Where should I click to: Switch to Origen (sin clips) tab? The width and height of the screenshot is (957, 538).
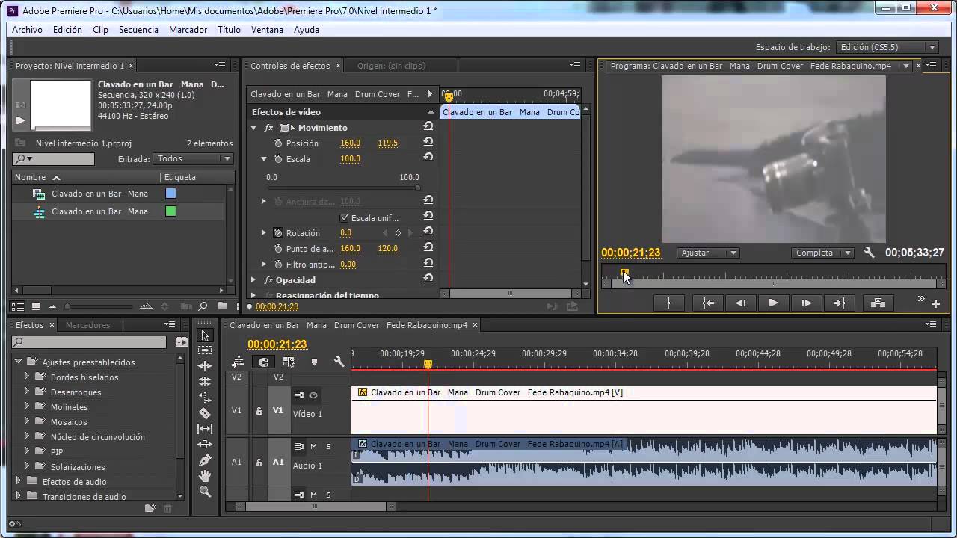coord(391,66)
